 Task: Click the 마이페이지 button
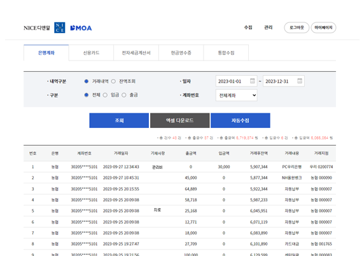tap(324, 27)
